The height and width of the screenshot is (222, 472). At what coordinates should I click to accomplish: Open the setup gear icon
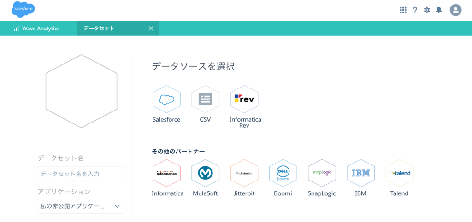tap(427, 10)
